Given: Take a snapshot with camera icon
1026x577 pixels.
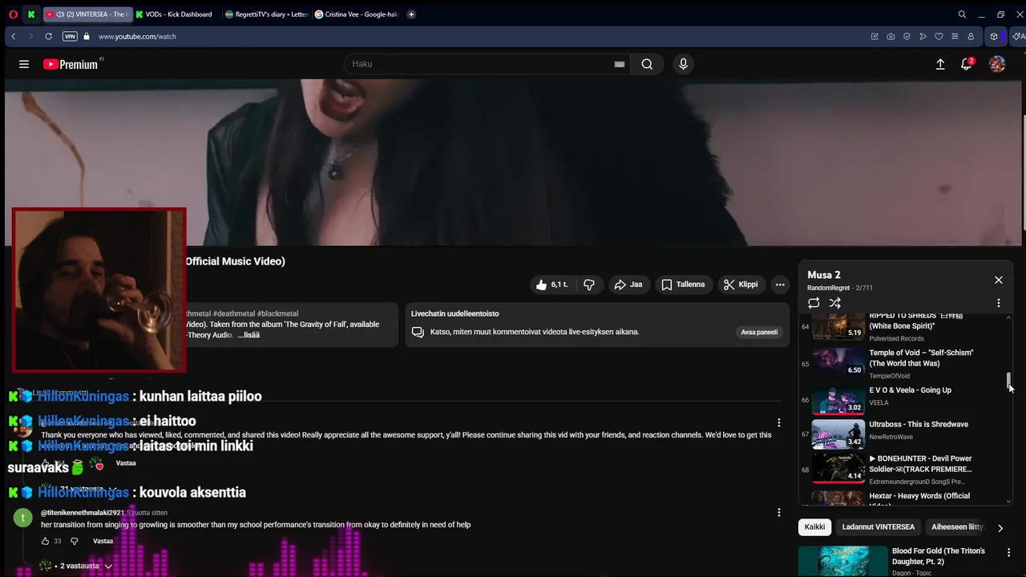Looking at the screenshot, I should [891, 36].
